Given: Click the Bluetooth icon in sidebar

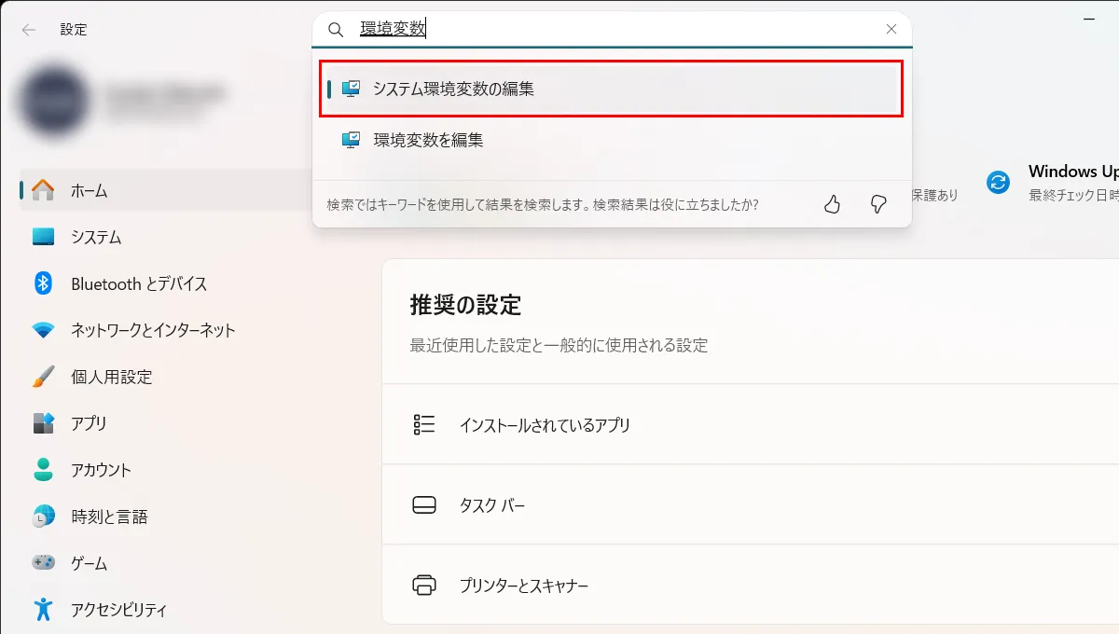Looking at the screenshot, I should (x=44, y=283).
